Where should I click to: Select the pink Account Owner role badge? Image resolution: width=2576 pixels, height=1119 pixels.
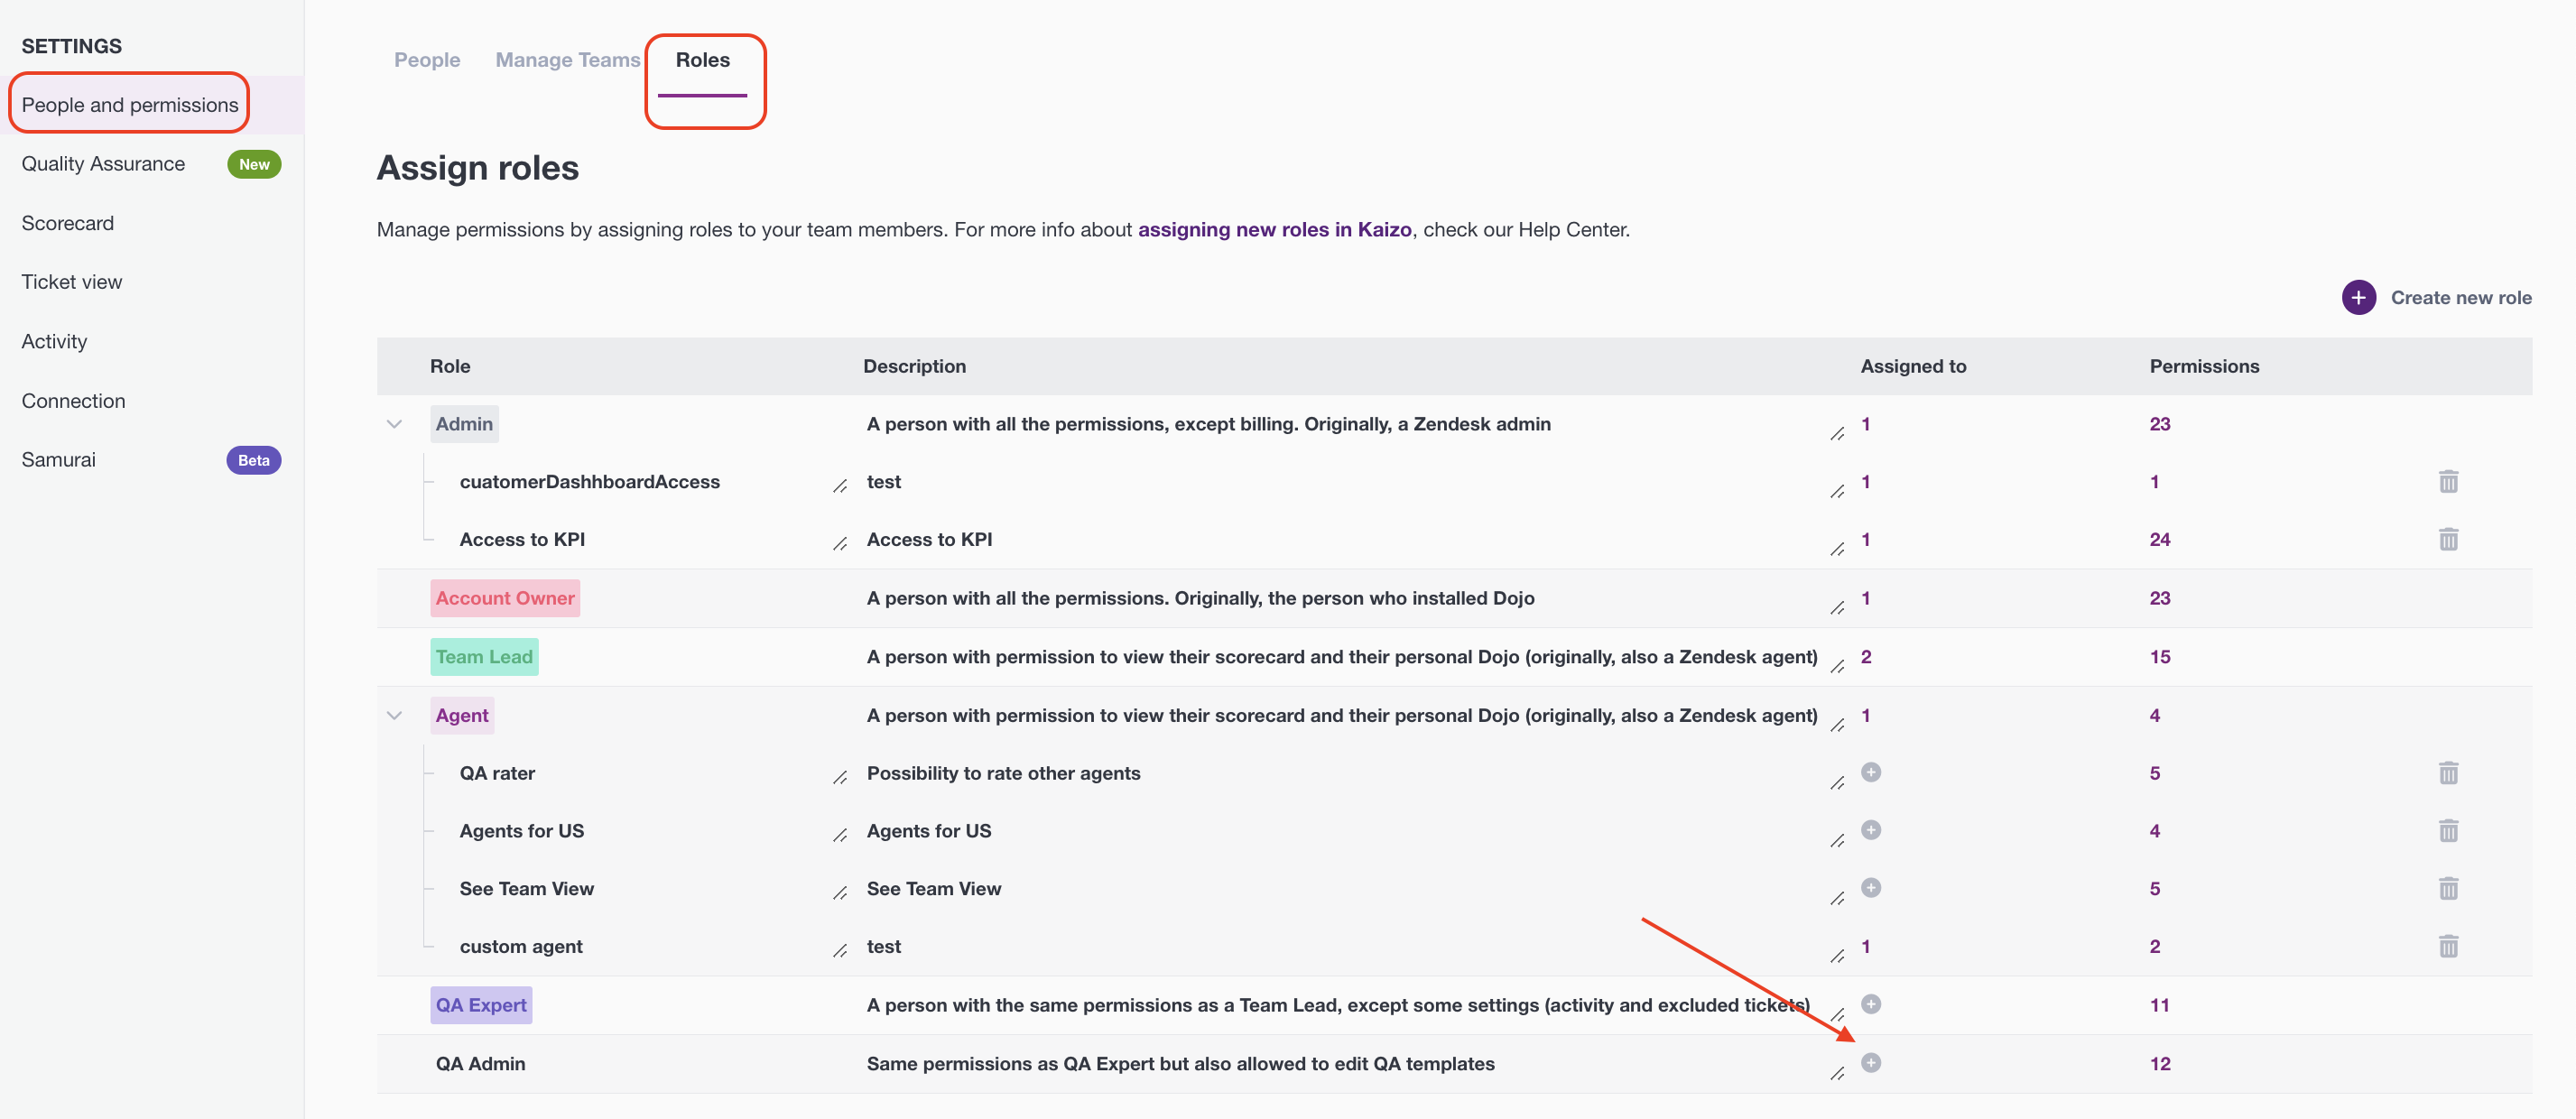click(505, 598)
